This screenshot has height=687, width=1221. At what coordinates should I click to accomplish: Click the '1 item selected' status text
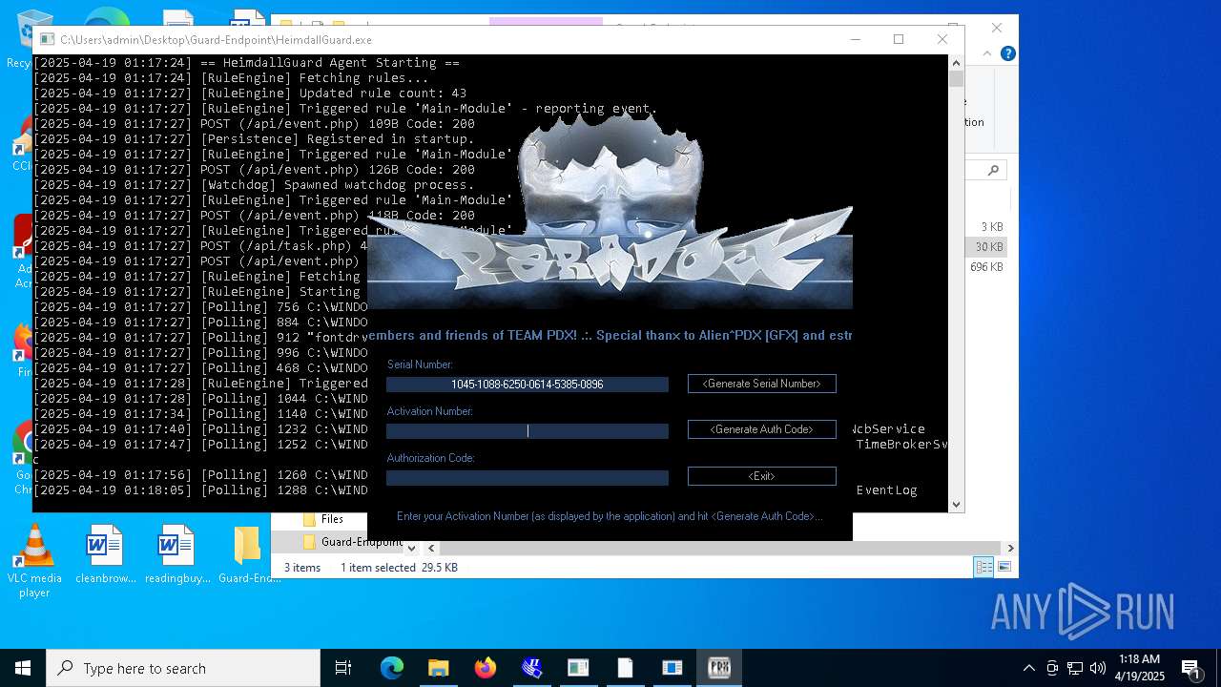(378, 568)
